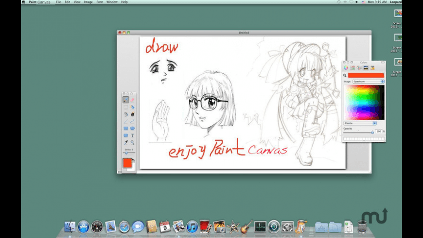Open System Preferences from the dock
The image size is (423, 238).
coord(287,227)
